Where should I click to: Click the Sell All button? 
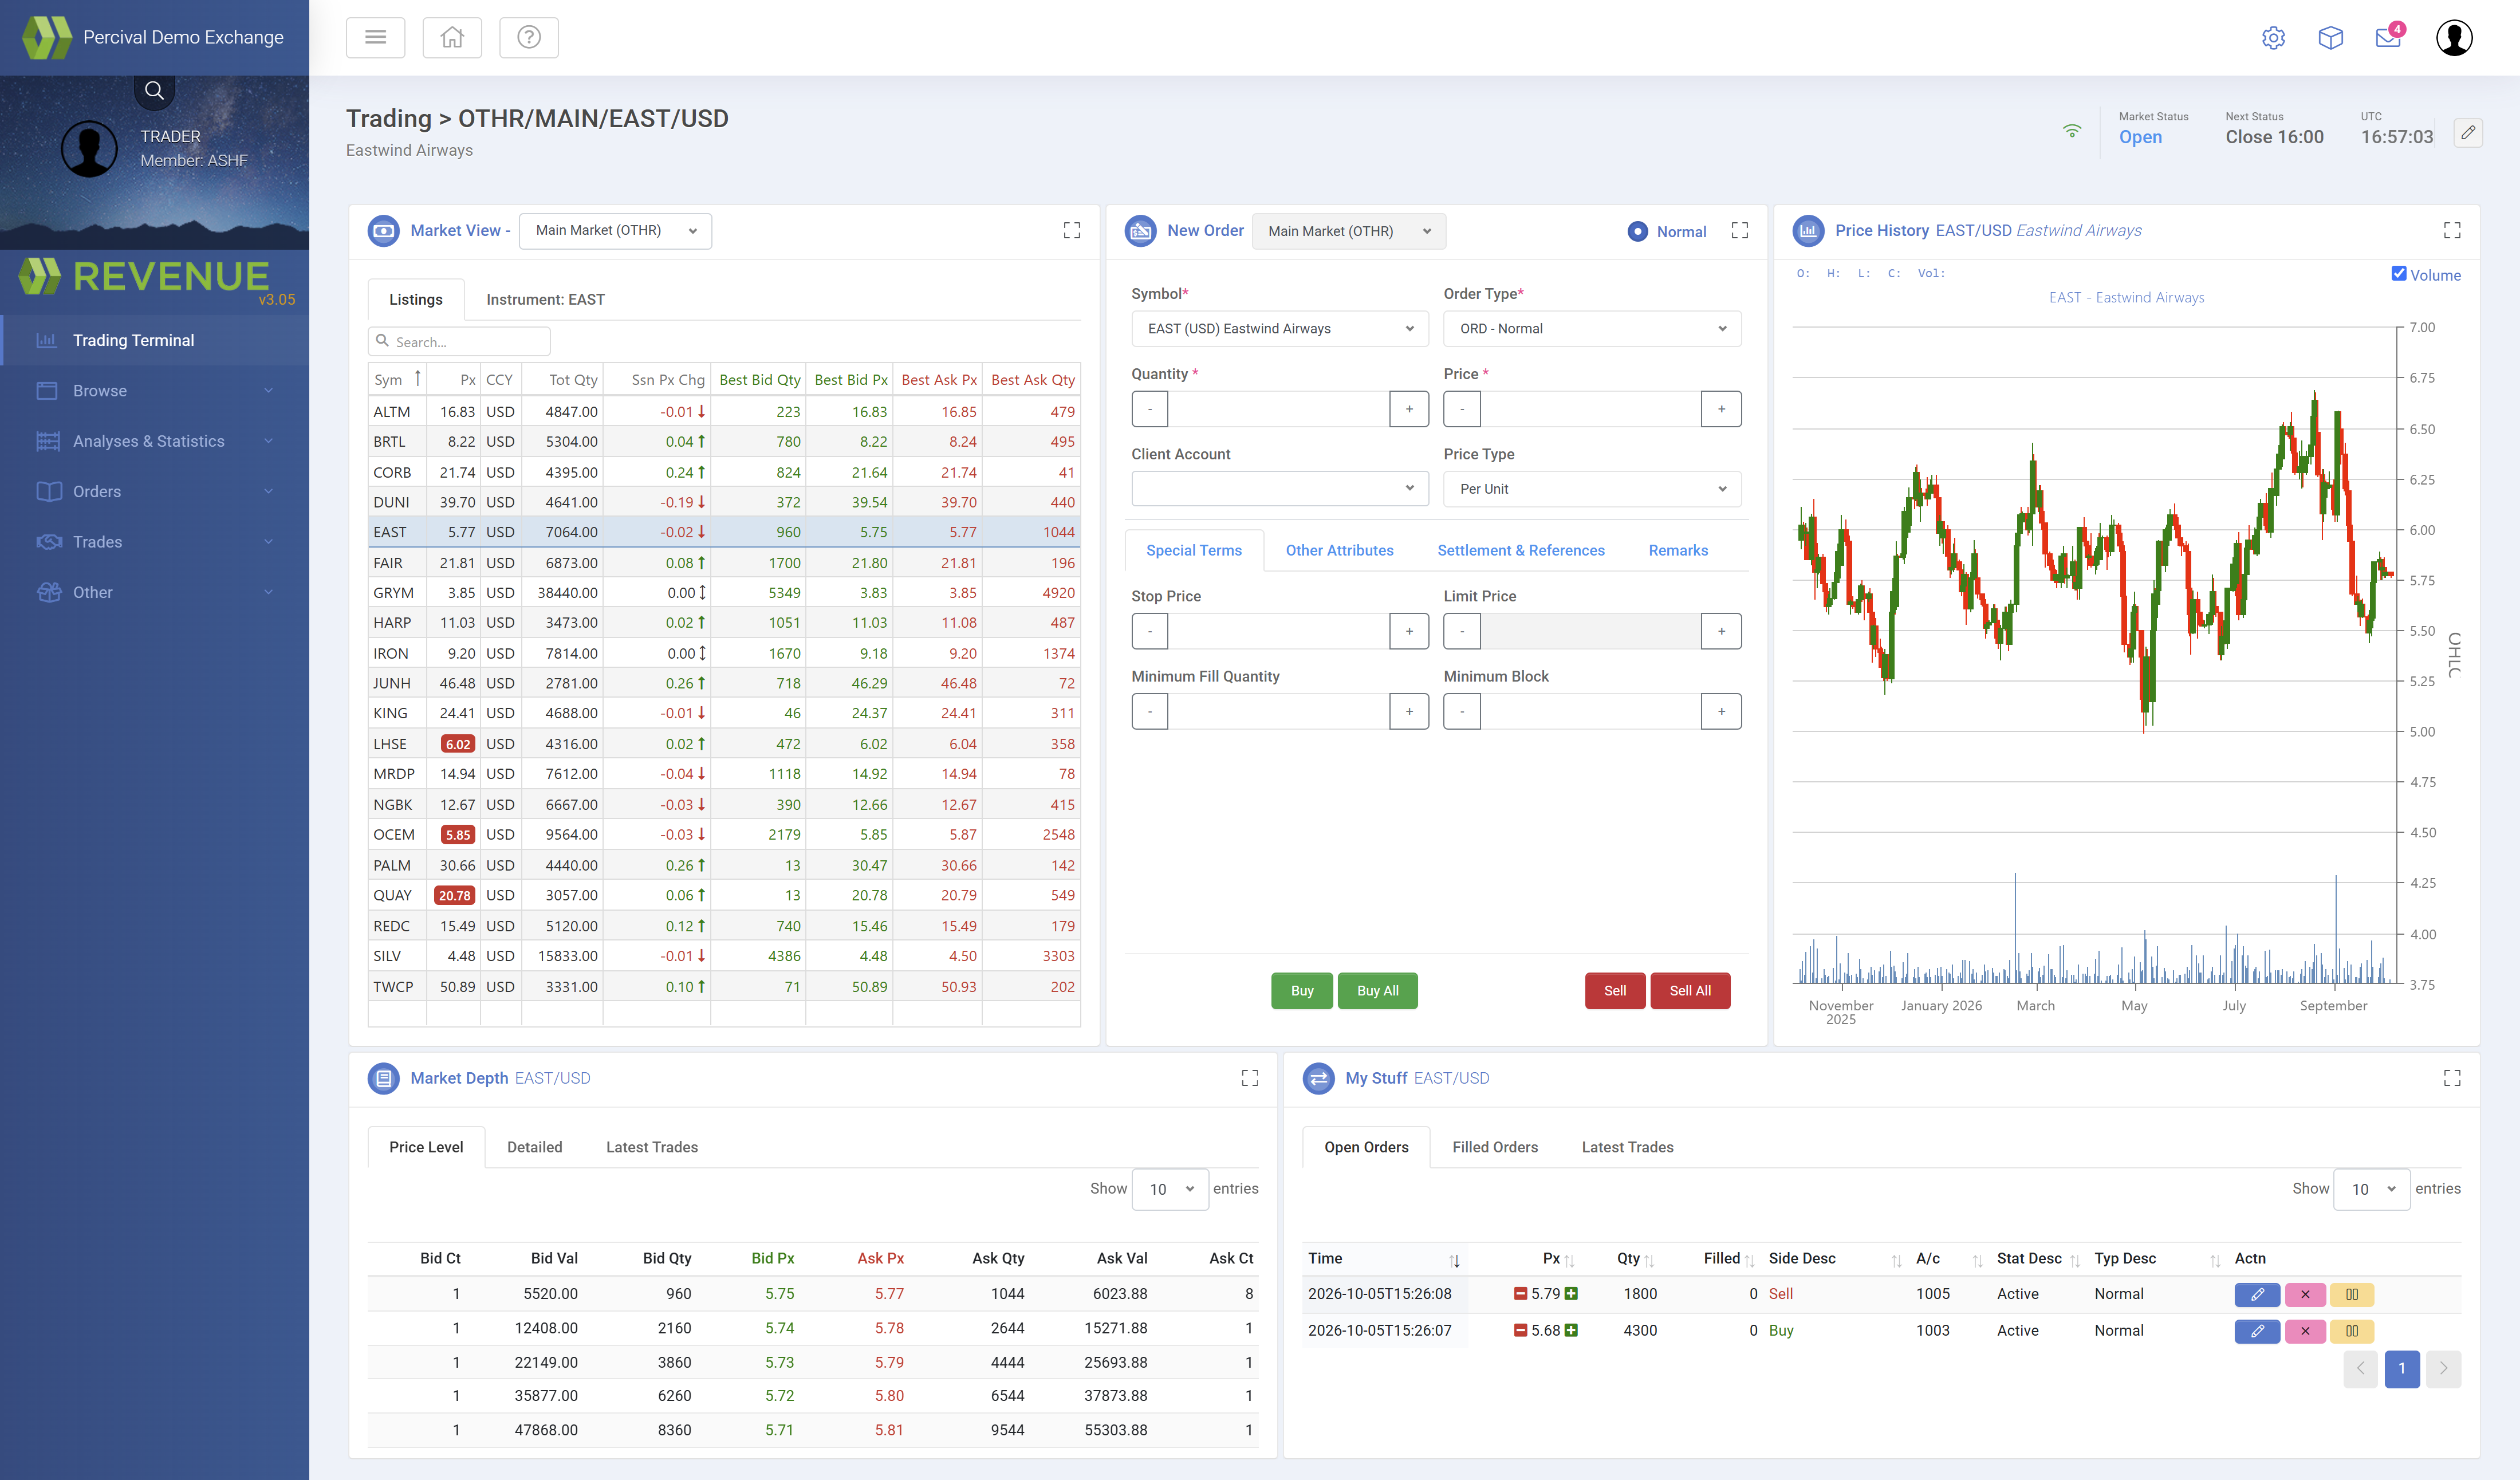pyautogui.click(x=1690, y=991)
